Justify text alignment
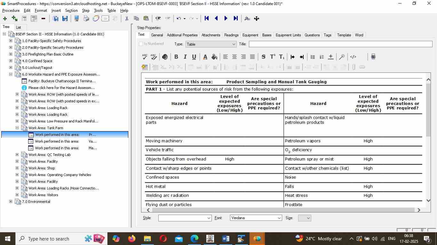 [252, 57]
